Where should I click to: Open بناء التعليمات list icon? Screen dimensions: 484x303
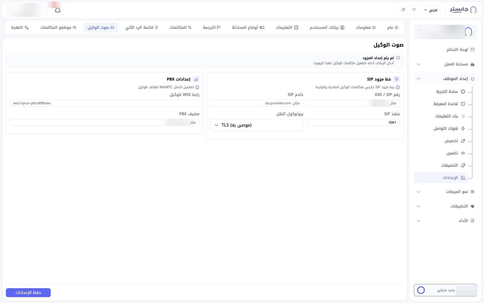tap(463, 116)
